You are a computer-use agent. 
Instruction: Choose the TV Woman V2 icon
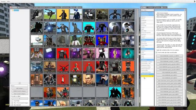(x=89, y=54)
